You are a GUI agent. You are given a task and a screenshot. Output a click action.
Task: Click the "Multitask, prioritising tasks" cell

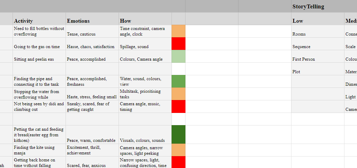145,94
